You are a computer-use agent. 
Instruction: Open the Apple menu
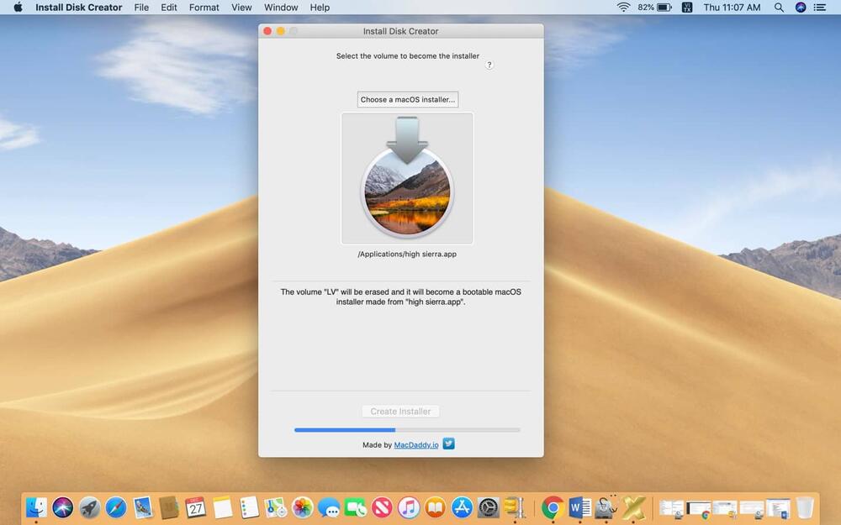(18, 8)
